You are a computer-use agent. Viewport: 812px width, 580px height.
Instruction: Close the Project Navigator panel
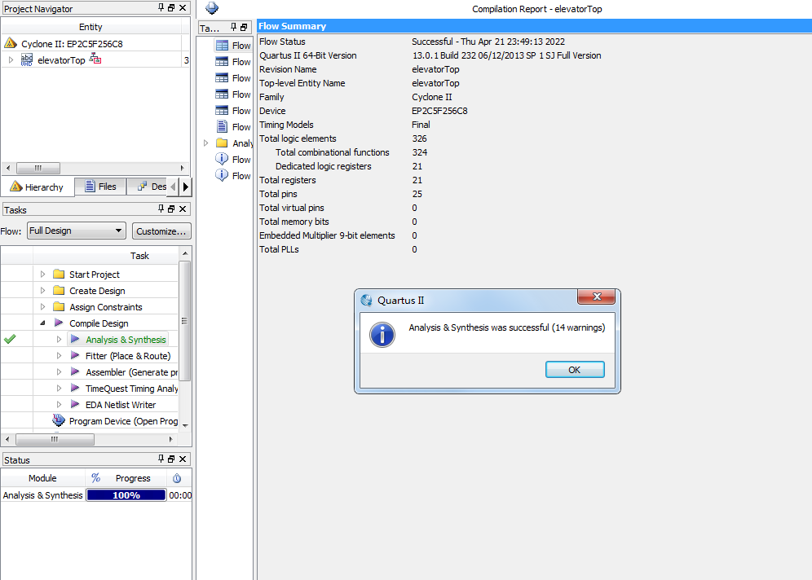(x=183, y=8)
